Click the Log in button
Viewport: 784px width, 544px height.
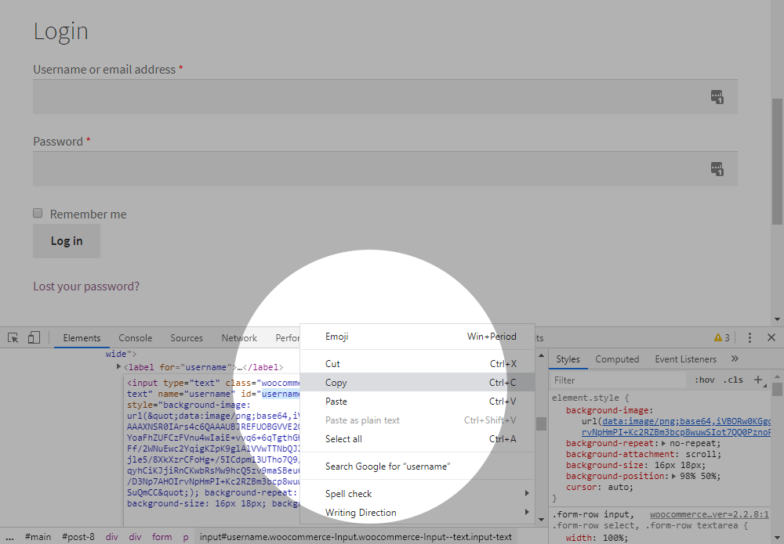click(67, 241)
